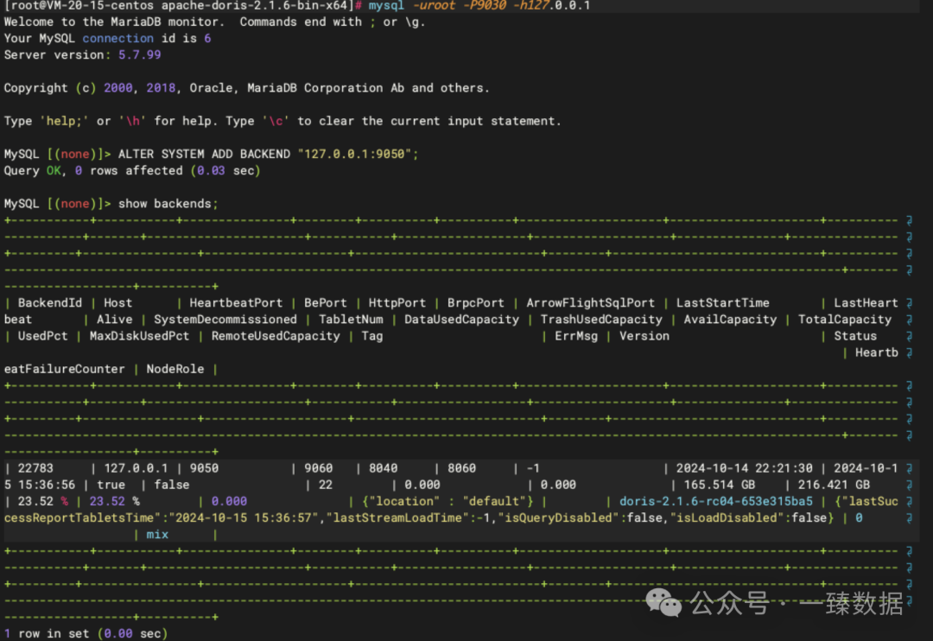
Task: Click the 'mysql -uroot -P9030 -h127.0.0.1' command
Action: 479,5
